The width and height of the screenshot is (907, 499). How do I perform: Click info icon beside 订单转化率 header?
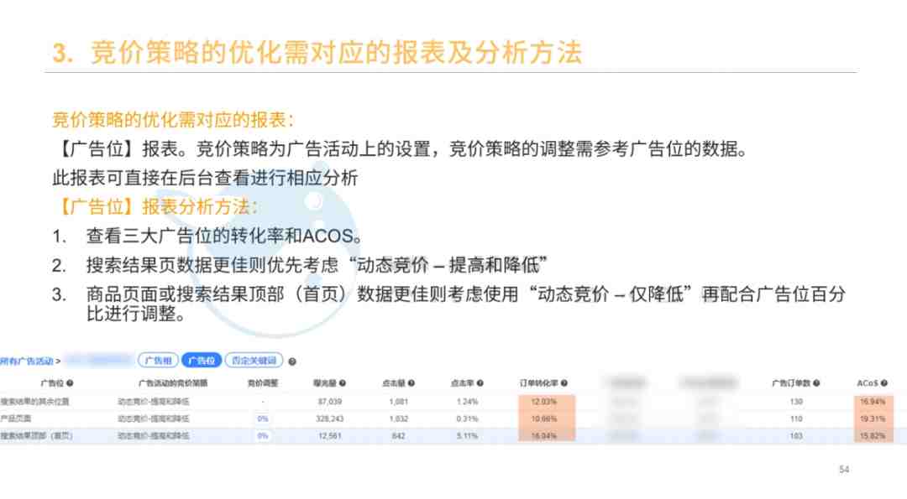pyautogui.click(x=564, y=383)
